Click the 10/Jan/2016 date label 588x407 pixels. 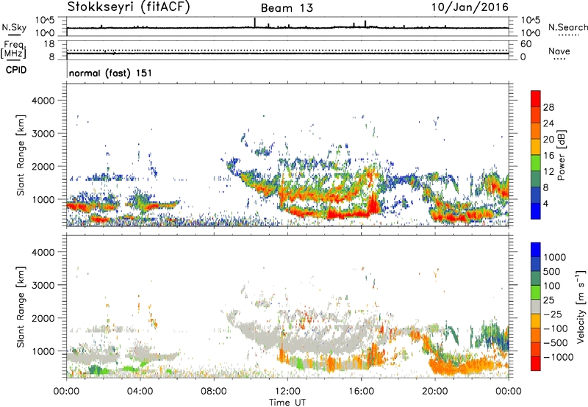click(470, 7)
